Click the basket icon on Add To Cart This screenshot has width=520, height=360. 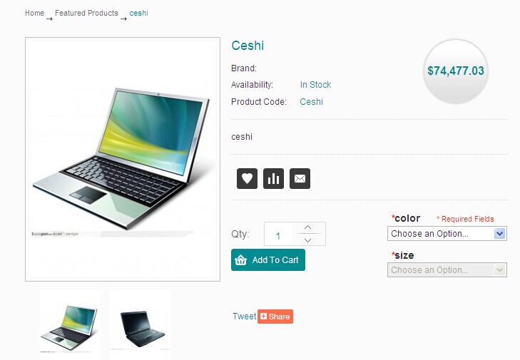(x=241, y=260)
